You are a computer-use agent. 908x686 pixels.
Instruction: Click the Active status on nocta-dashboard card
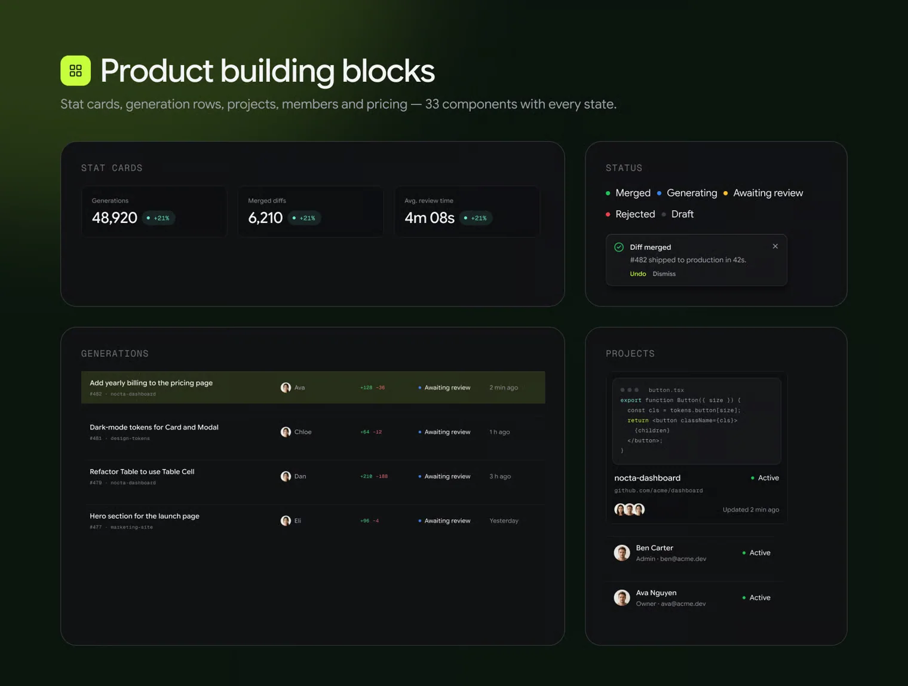click(765, 478)
